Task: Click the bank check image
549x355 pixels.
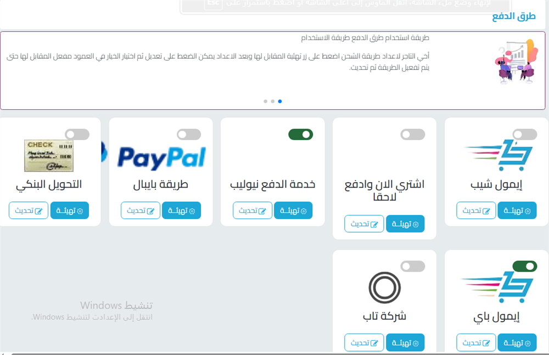Action: [49, 155]
